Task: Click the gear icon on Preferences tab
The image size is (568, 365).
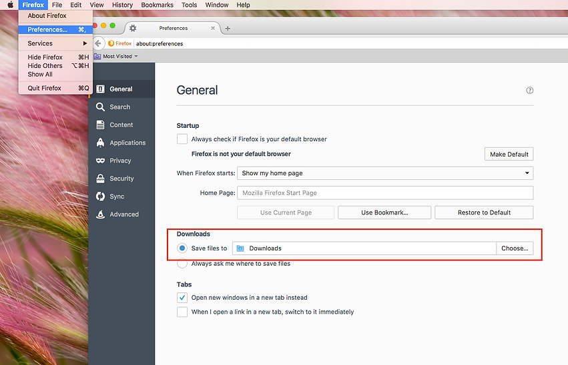Action: (x=133, y=28)
